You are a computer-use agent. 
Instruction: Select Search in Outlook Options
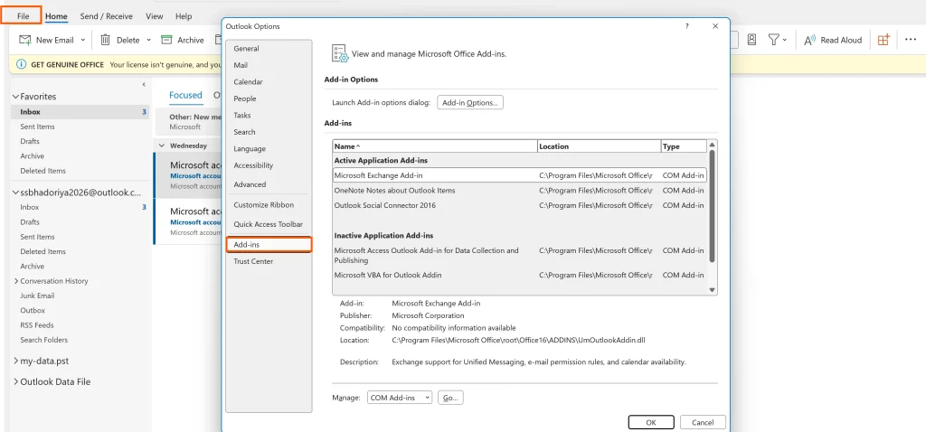[269, 132]
